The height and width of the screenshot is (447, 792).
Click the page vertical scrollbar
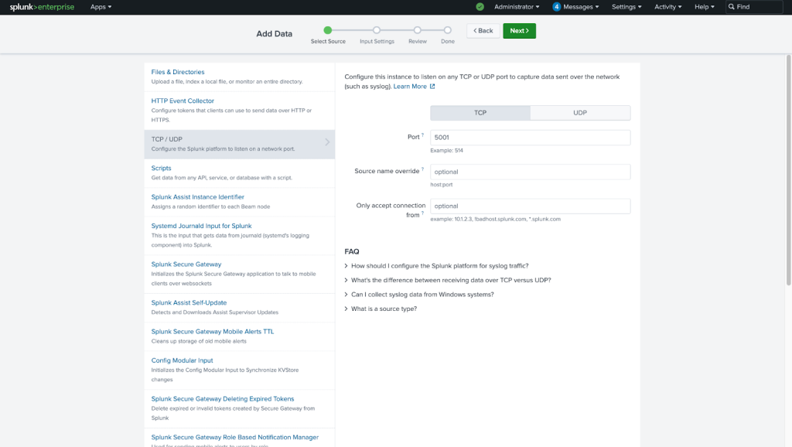point(788,170)
